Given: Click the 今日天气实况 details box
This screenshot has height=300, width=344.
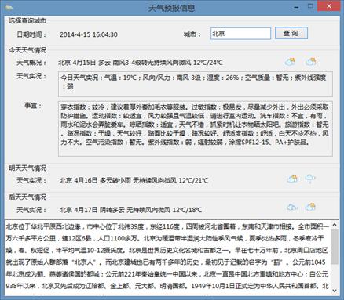Looking at the screenshot, I should click(196, 84).
